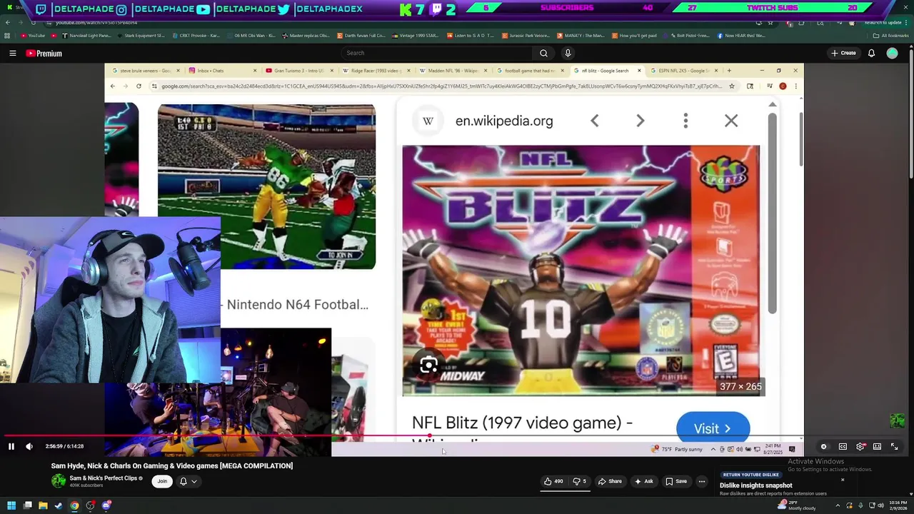Open Discord from taskbar
Viewport: 914px width, 514px height.
(x=106, y=505)
